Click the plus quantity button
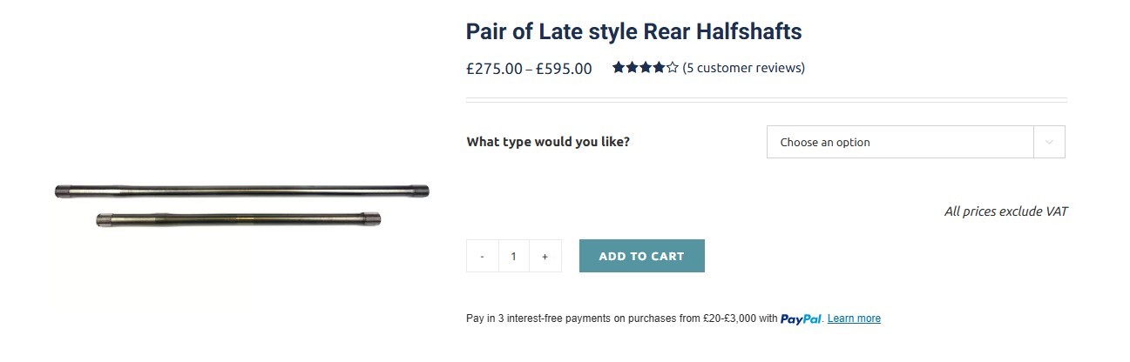The height and width of the screenshot is (362, 1130). click(545, 256)
